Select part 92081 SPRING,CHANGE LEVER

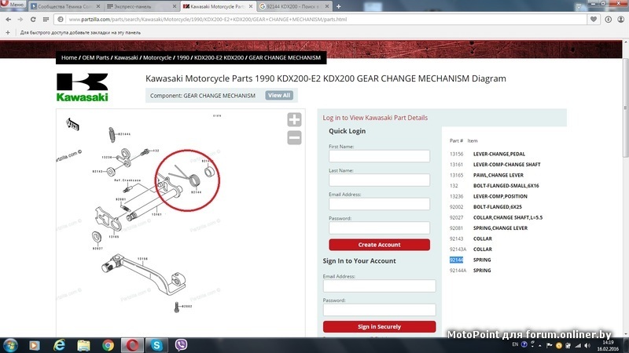coord(488,228)
